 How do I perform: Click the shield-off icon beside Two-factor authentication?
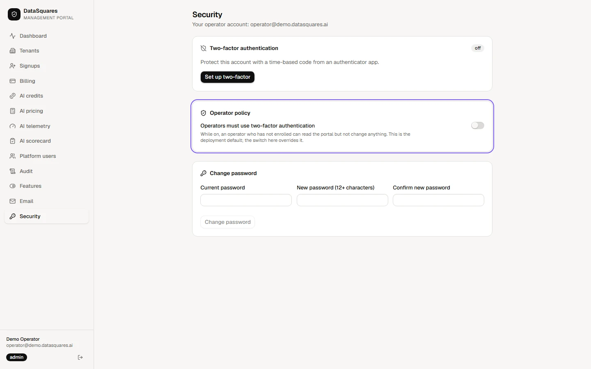[204, 48]
